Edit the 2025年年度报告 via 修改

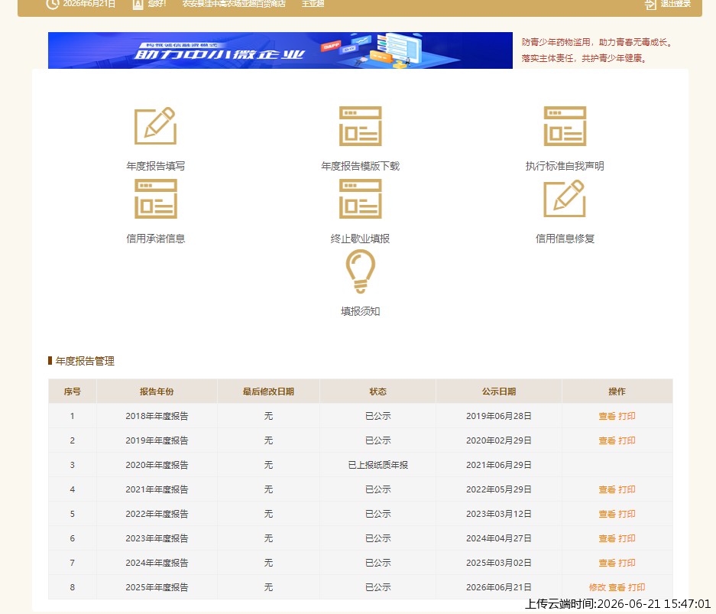tap(598, 587)
